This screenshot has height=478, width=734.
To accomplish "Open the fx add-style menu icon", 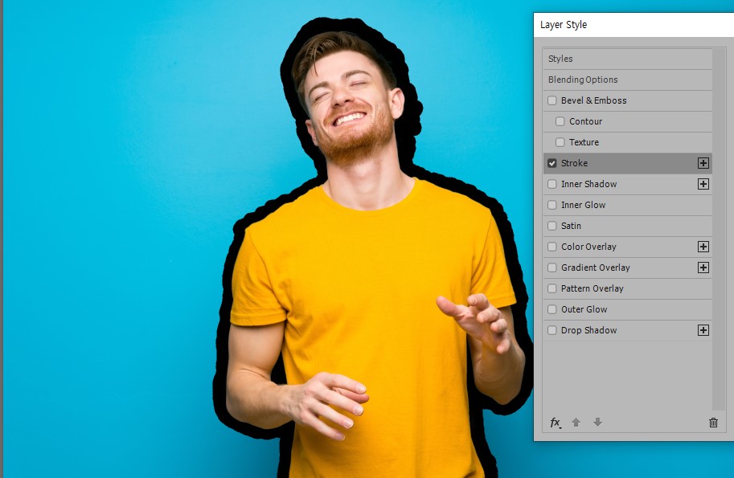I will point(556,423).
